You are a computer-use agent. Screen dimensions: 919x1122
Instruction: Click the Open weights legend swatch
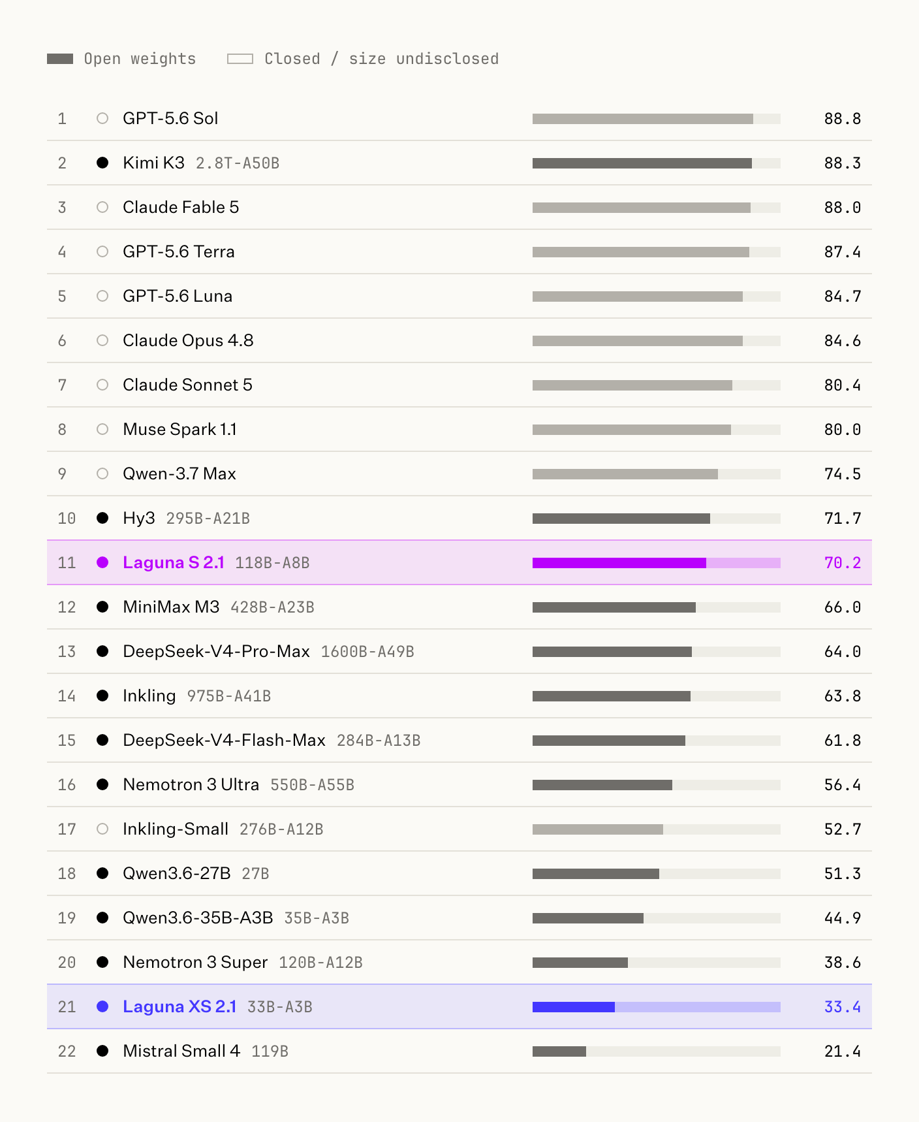click(60, 59)
